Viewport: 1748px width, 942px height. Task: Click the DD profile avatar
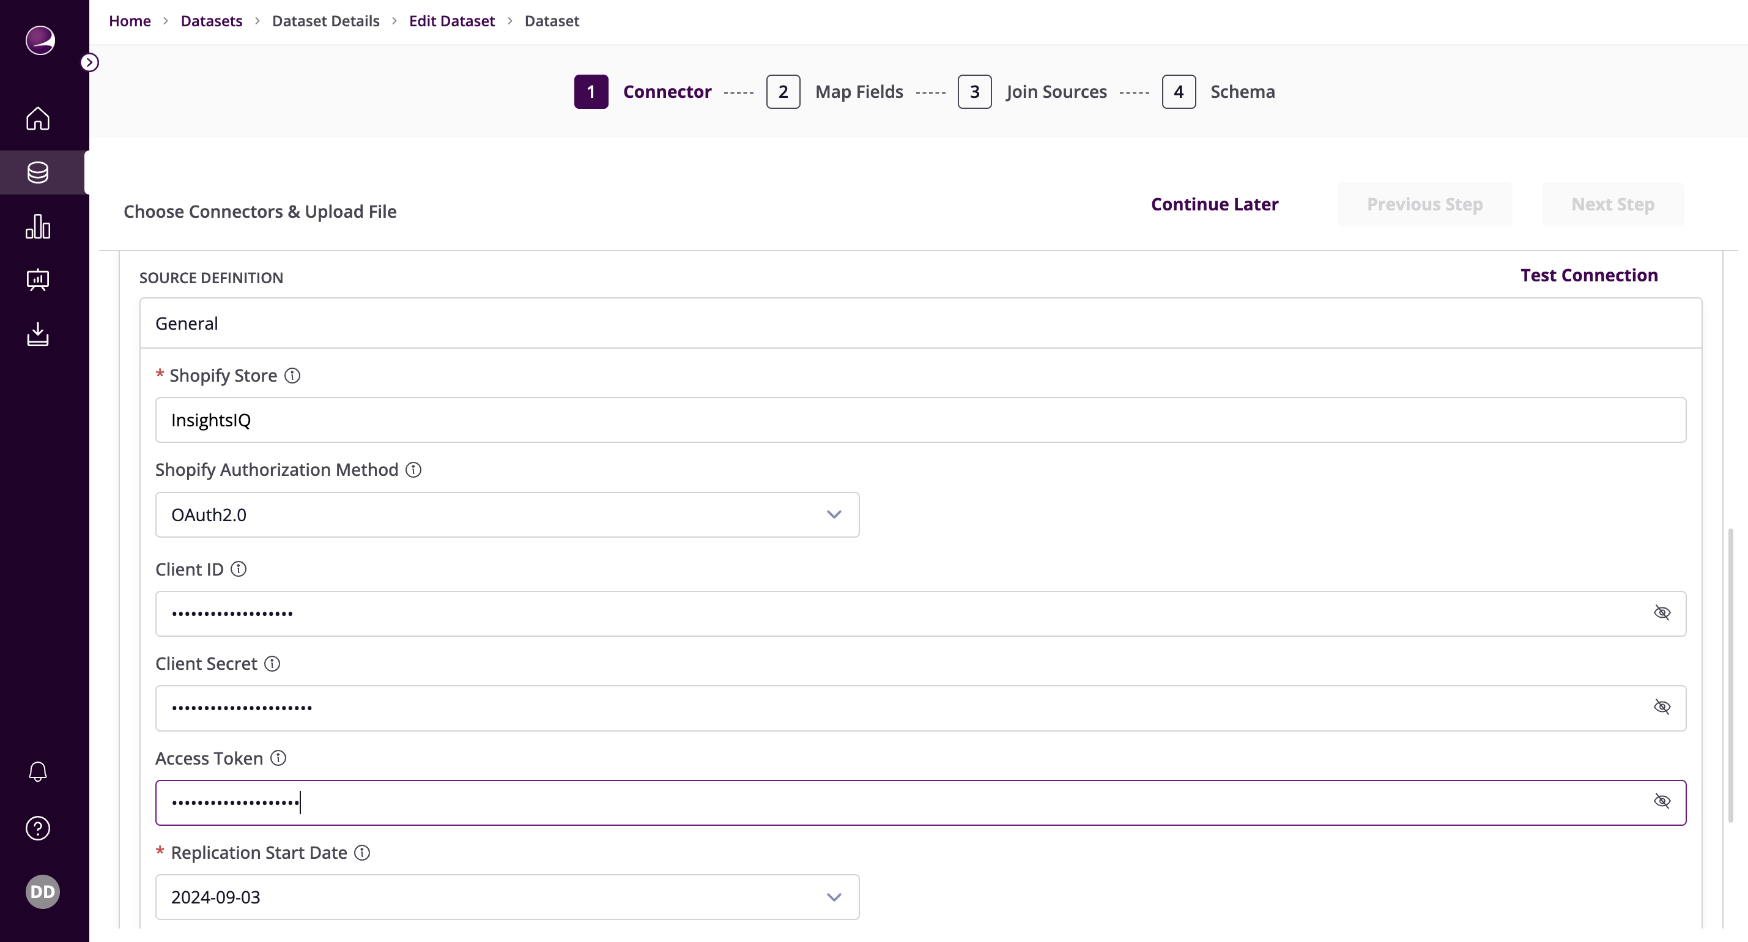pos(42,891)
